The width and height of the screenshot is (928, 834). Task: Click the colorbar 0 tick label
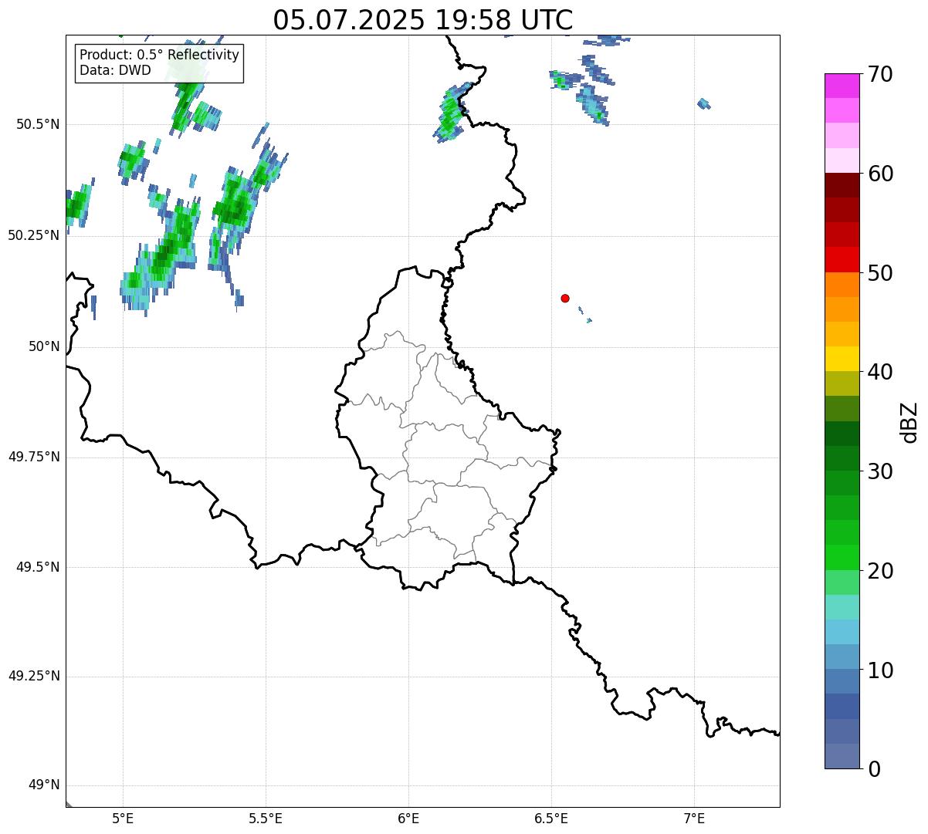pyautogui.click(x=873, y=769)
